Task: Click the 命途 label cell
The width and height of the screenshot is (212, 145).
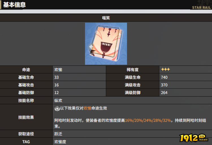Action: [26, 70]
